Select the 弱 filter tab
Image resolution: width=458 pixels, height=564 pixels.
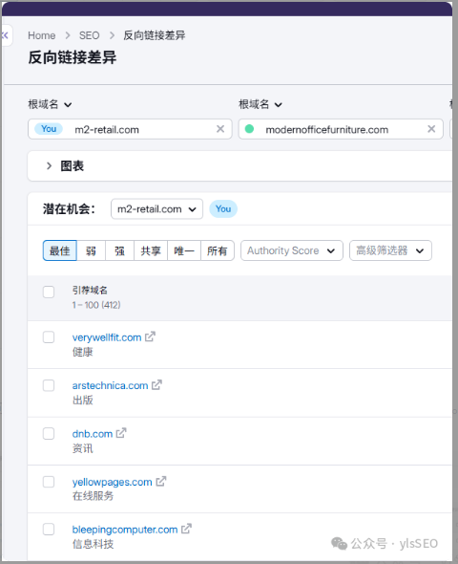click(91, 250)
